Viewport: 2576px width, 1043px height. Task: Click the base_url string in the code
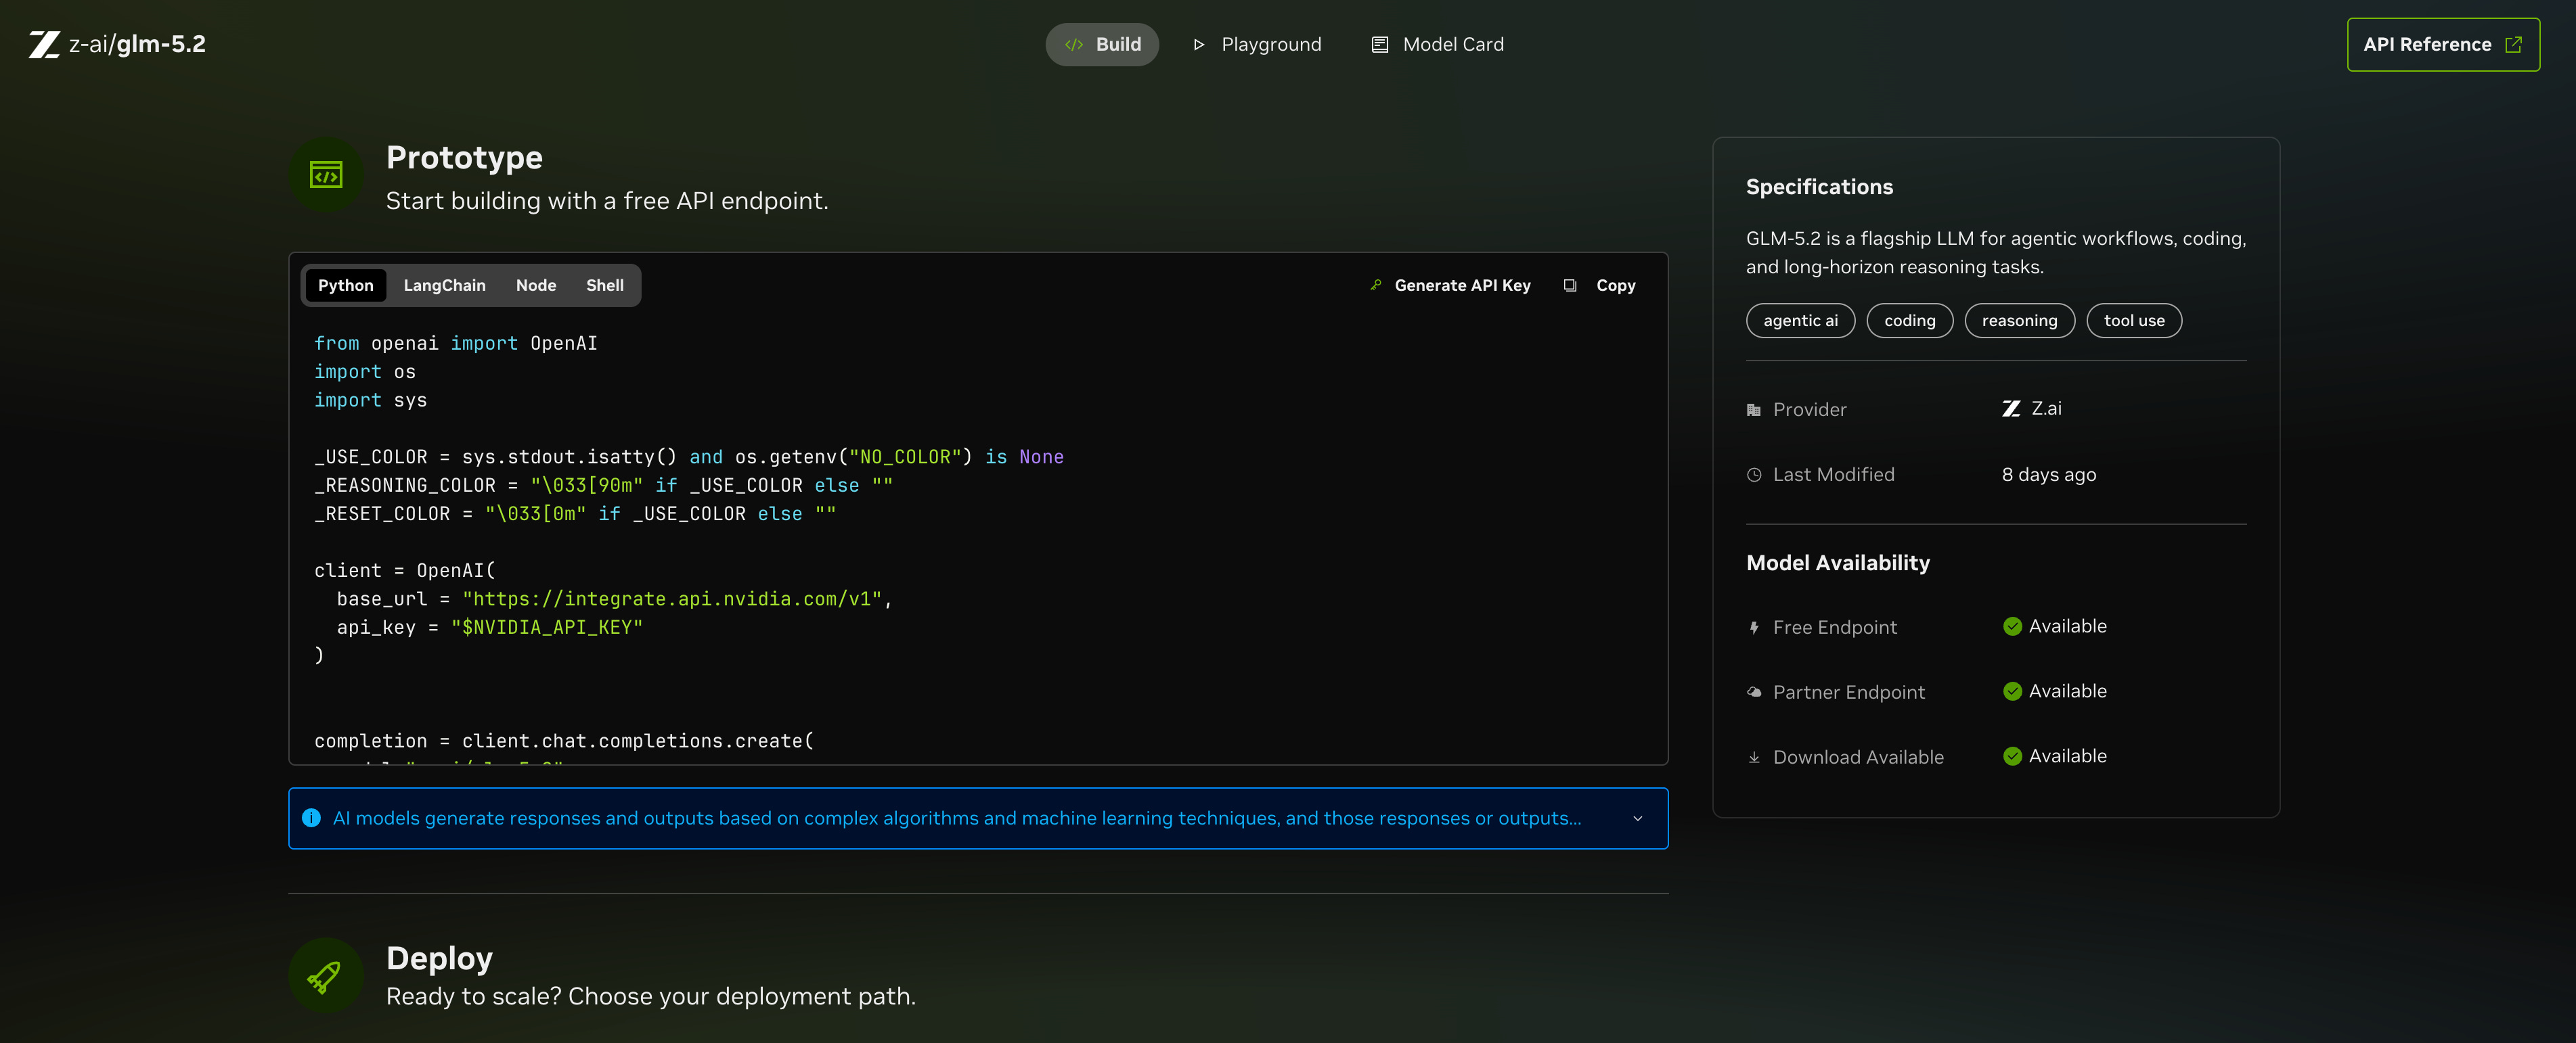[x=671, y=599]
